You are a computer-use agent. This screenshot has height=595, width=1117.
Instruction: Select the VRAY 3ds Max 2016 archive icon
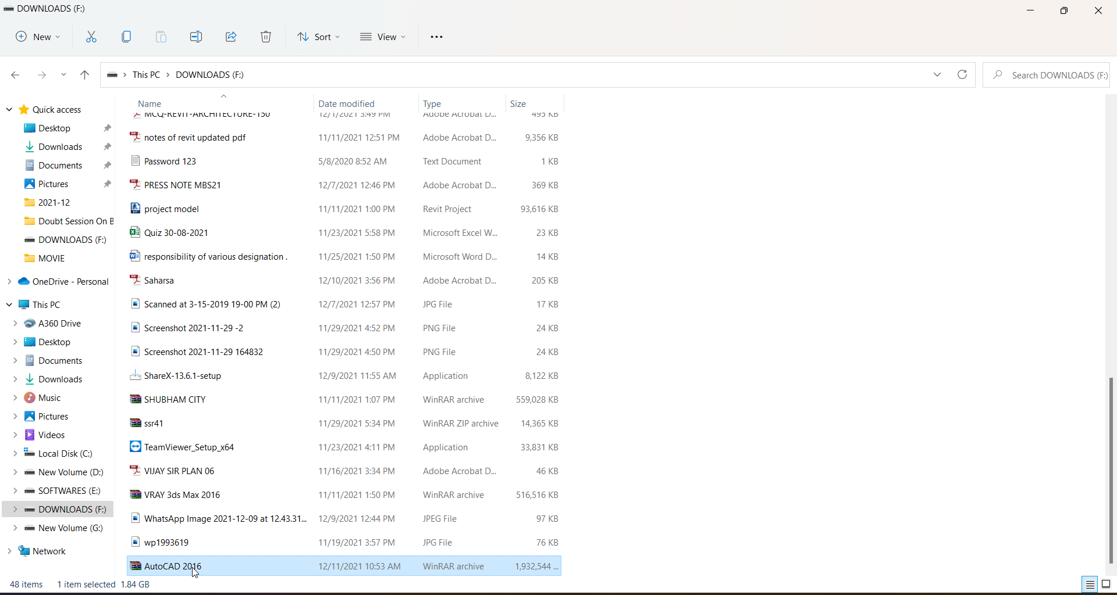click(x=135, y=494)
